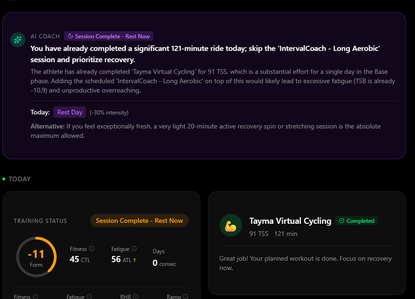415x299 pixels.
Task: Click the yellow ATL up-arrow indicator
Action: pos(135,260)
